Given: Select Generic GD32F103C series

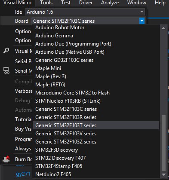Looking at the screenshot, I should (96, 60).
